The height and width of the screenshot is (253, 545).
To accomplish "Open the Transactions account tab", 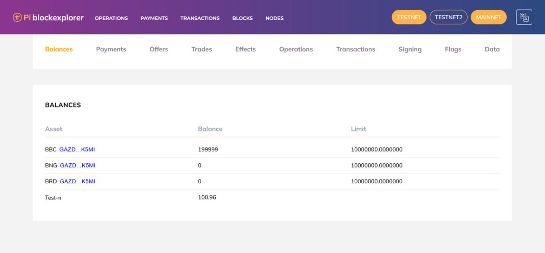I will tap(356, 49).
